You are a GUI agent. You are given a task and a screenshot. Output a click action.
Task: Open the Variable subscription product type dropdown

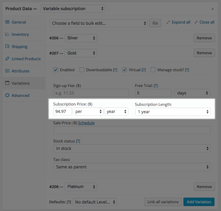tap(73, 9)
